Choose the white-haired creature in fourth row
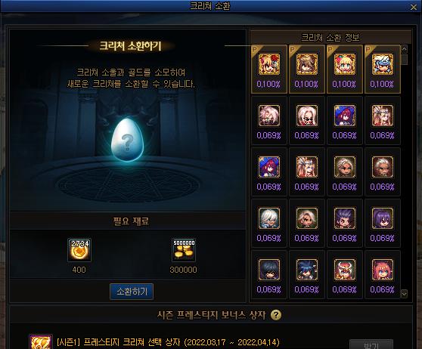 point(269,218)
